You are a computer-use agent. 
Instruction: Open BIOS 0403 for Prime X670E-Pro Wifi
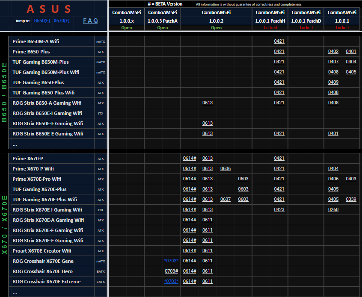(351, 179)
